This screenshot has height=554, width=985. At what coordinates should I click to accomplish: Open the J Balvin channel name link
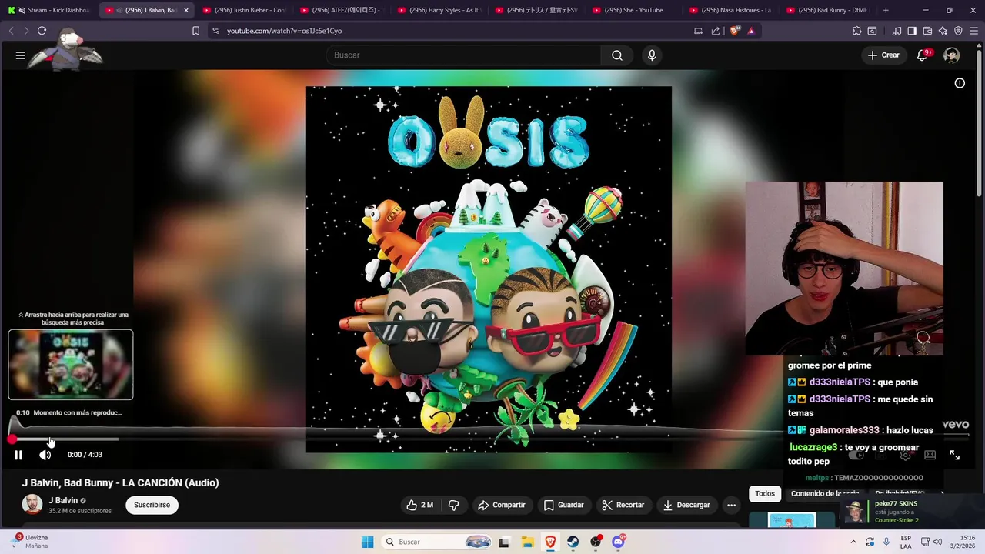tap(63, 500)
